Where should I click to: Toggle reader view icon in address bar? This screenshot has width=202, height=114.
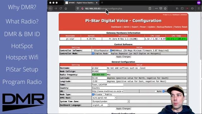(x=150, y=9)
